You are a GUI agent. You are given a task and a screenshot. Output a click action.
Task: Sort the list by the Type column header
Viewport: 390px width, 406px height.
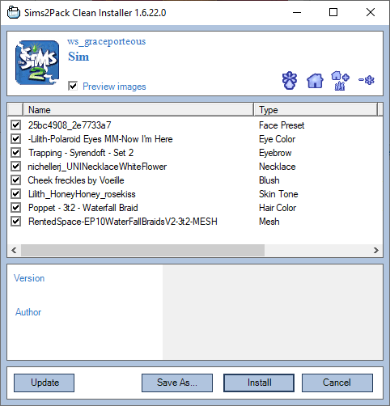316,110
